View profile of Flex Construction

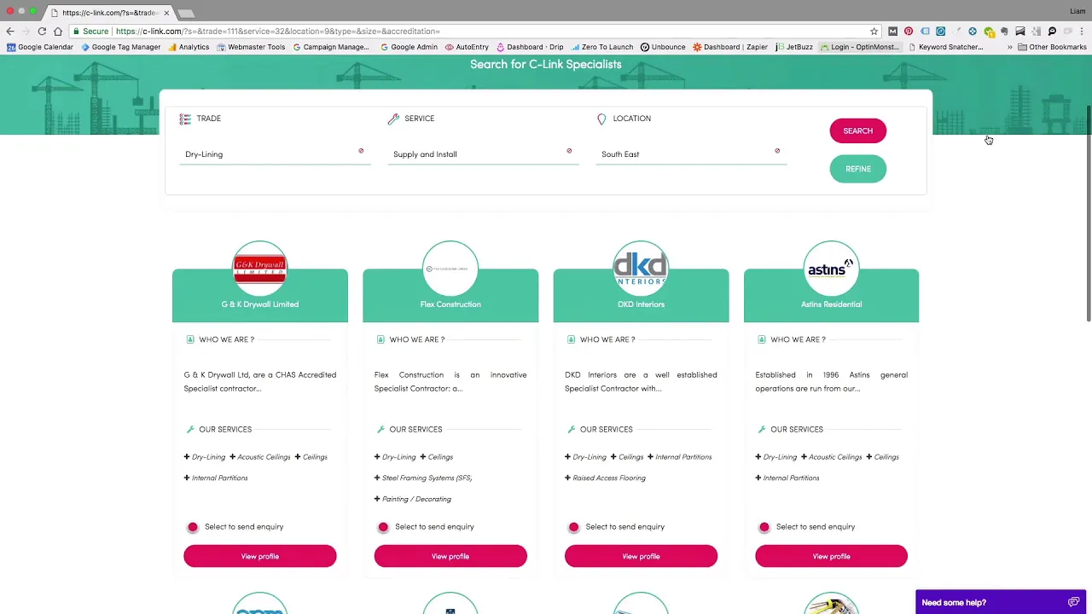click(450, 556)
